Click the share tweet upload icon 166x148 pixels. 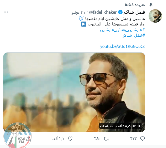29,138
